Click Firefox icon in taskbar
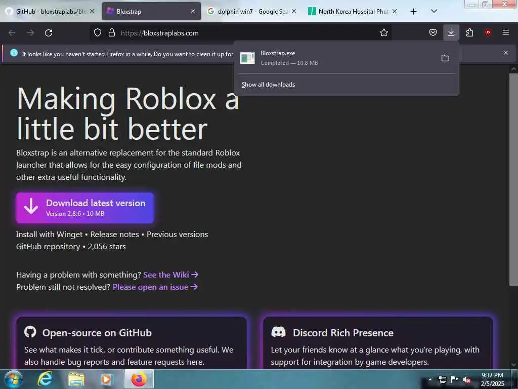 point(139,379)
